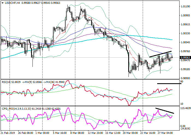This screenshot has height=136, width=191.
Task: Click the RSI scale level 80 label
Action: [181, 81]
